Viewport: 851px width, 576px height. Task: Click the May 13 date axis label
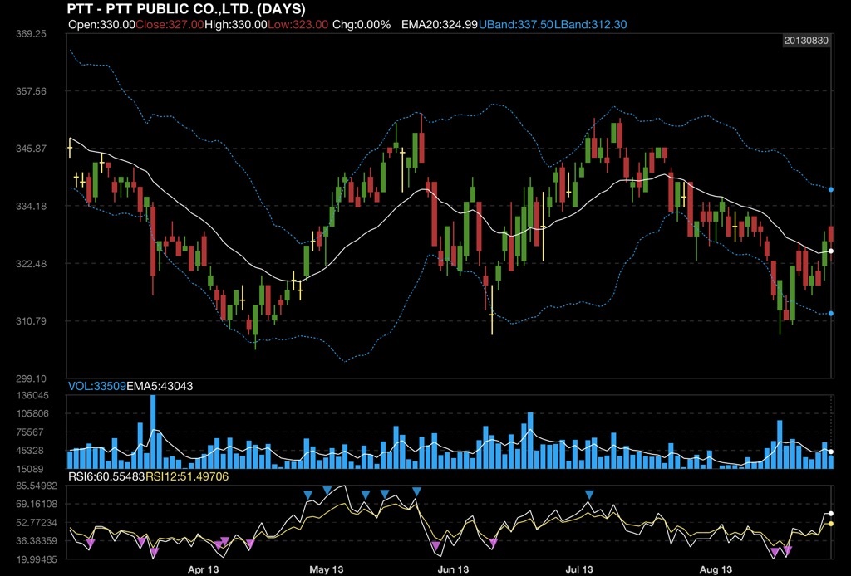point(326,569)
